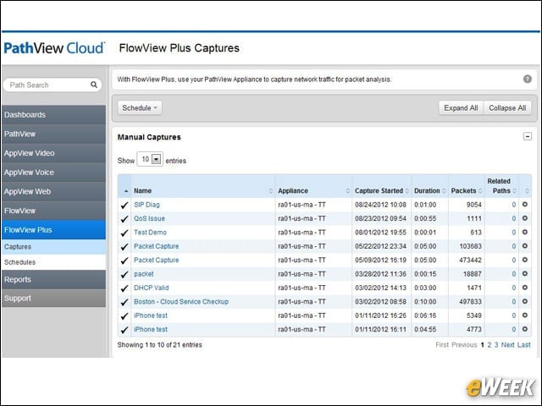
Task: Open AppView Video section
Action: (x=53, y=153)
